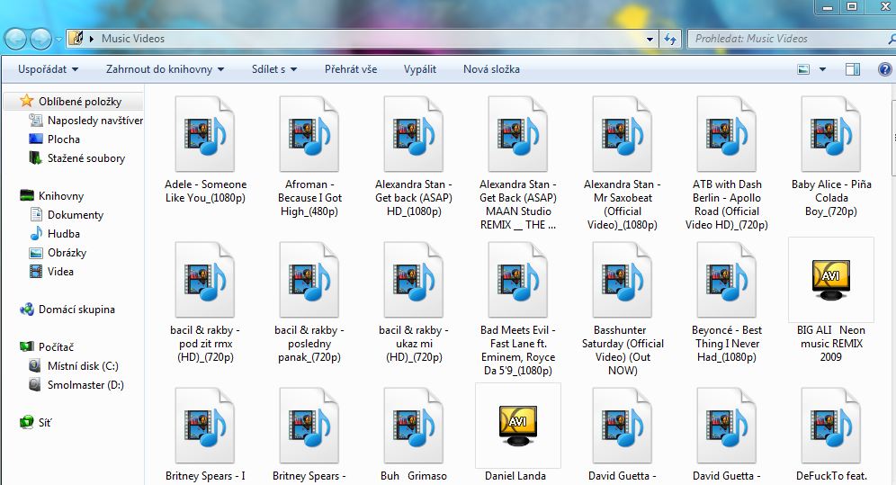
Task: Change view using the view icon button
Action: point(803,69)
